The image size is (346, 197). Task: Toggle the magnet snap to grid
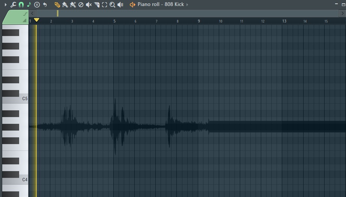[x=21, y=5]
